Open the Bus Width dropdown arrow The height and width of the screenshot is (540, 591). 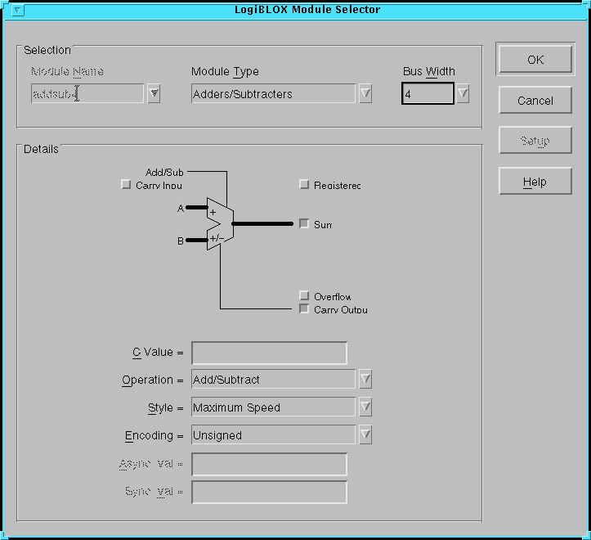(x=463, y=94)
